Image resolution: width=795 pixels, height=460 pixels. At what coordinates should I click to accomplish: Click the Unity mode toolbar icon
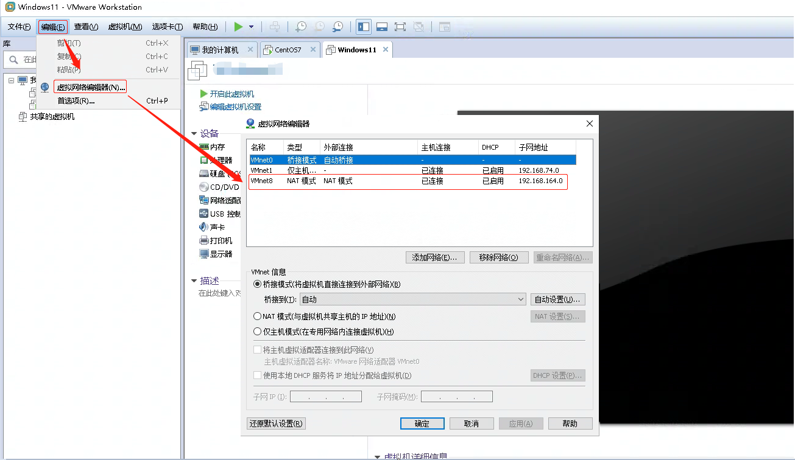(419, 27)
